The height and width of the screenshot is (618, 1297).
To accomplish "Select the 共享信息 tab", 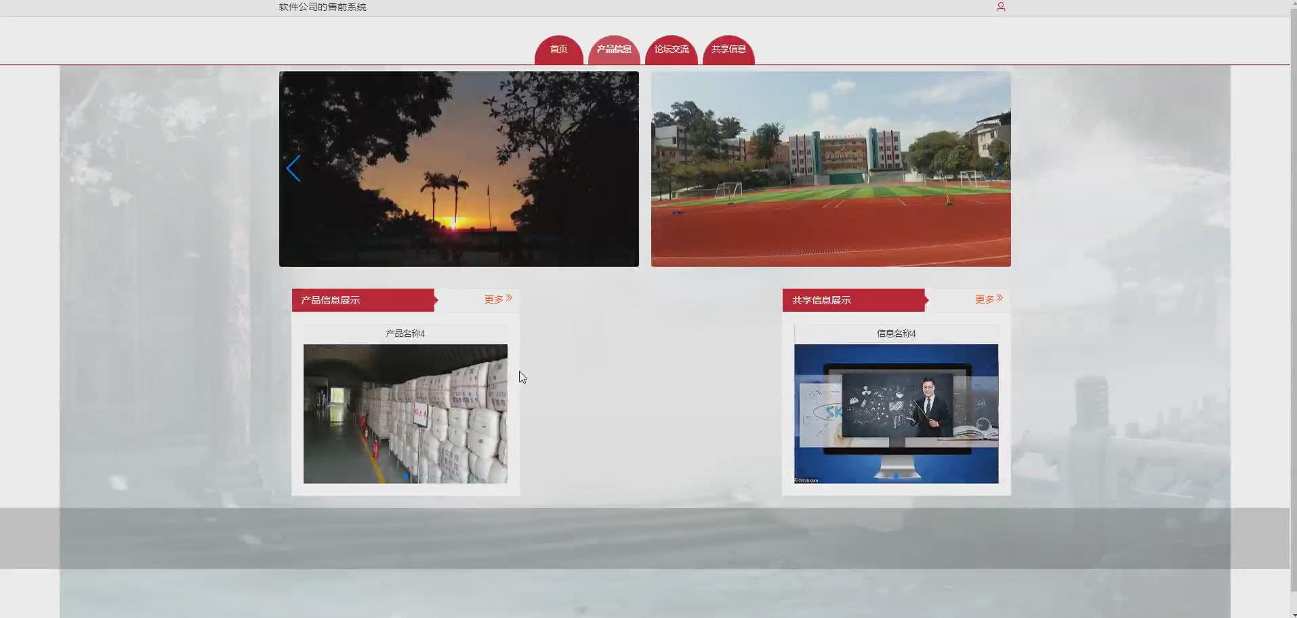I will tap(728, 49).
